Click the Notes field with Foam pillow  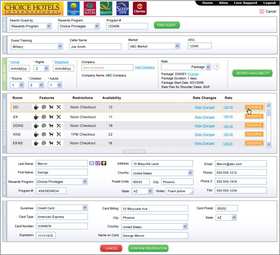[180, 191]
